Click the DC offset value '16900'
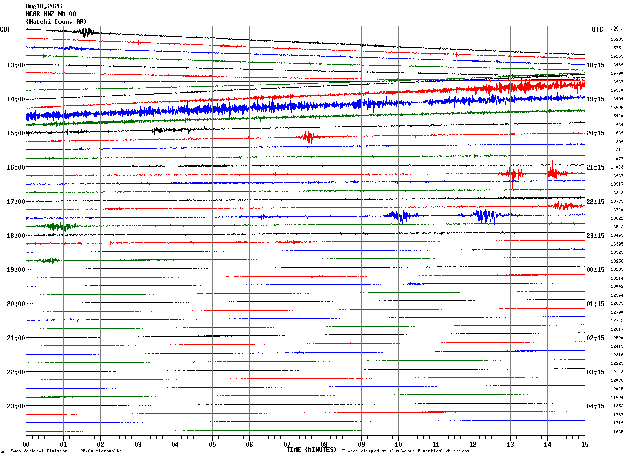This screenshot has width=626, height=458. [617, 90]
